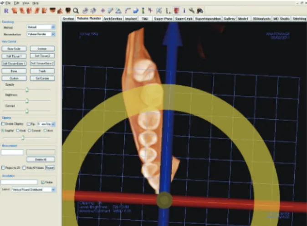307x226 pixels.
Task: Enable the Enable Clipping checkbox
Action: 3,124
